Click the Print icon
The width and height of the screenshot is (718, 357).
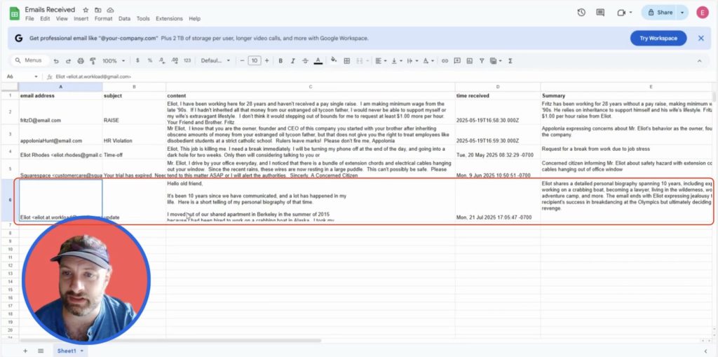coord(81,61)
